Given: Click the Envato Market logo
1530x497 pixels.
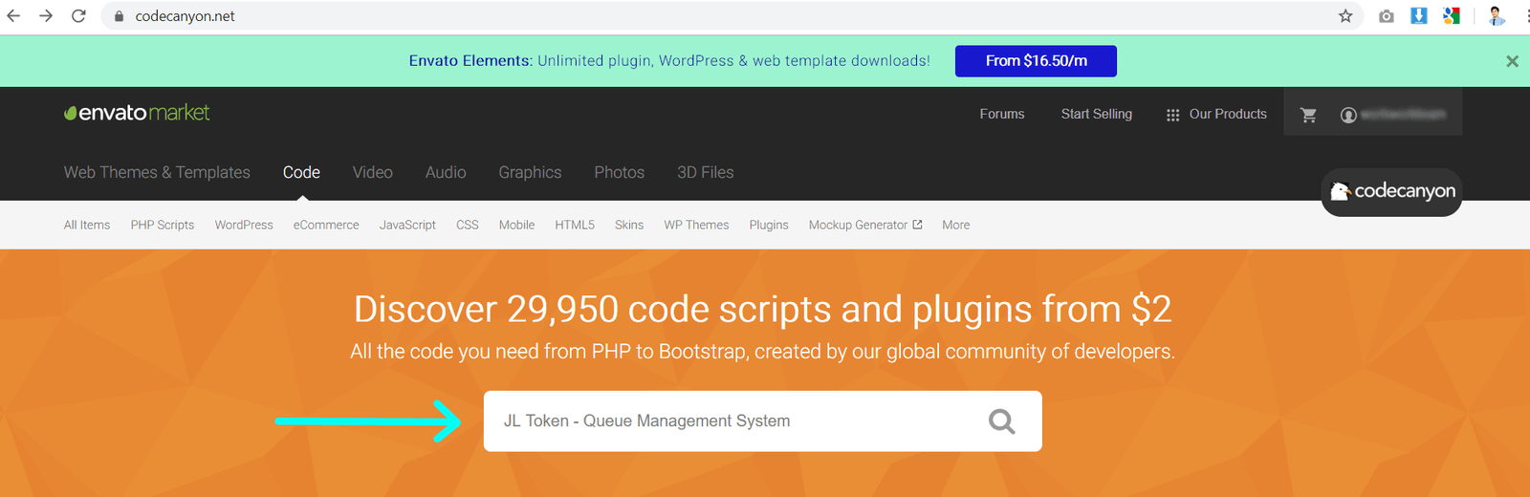Looking at the screenshot, I should click(137, 113).
